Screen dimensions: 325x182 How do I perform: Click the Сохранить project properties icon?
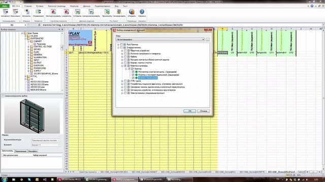[67, 12]
